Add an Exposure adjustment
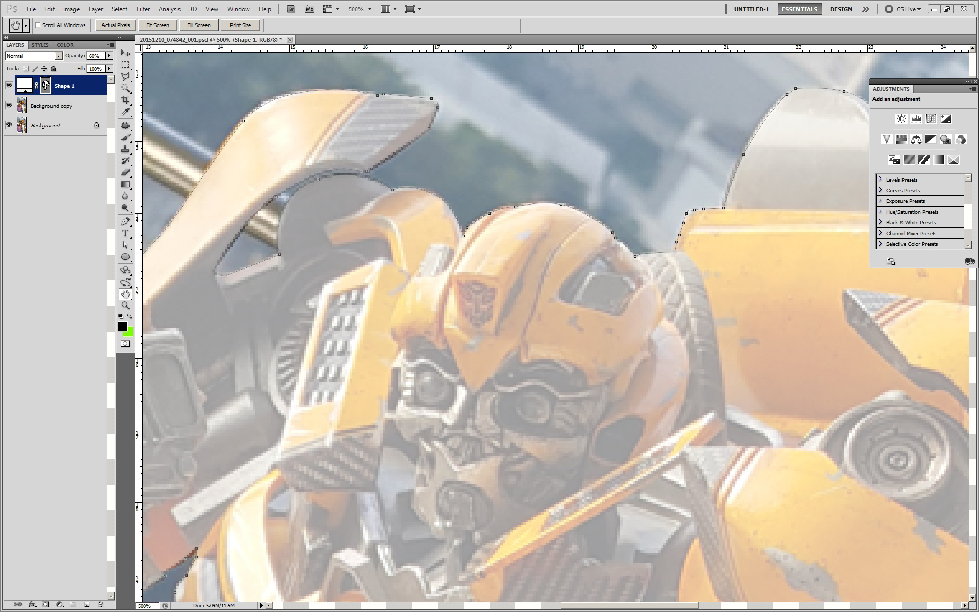Image resolution: width=979 pixels, height=612 pixels. point(946,119)
